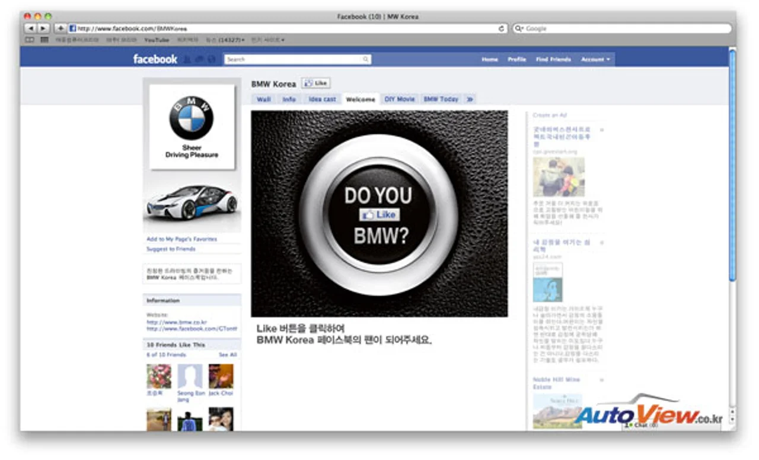Image resolution: width=759 pixels, height=460 pixels.
Task: Open the last bookmarks bar dropdown folder
Action: click(267, 40)
